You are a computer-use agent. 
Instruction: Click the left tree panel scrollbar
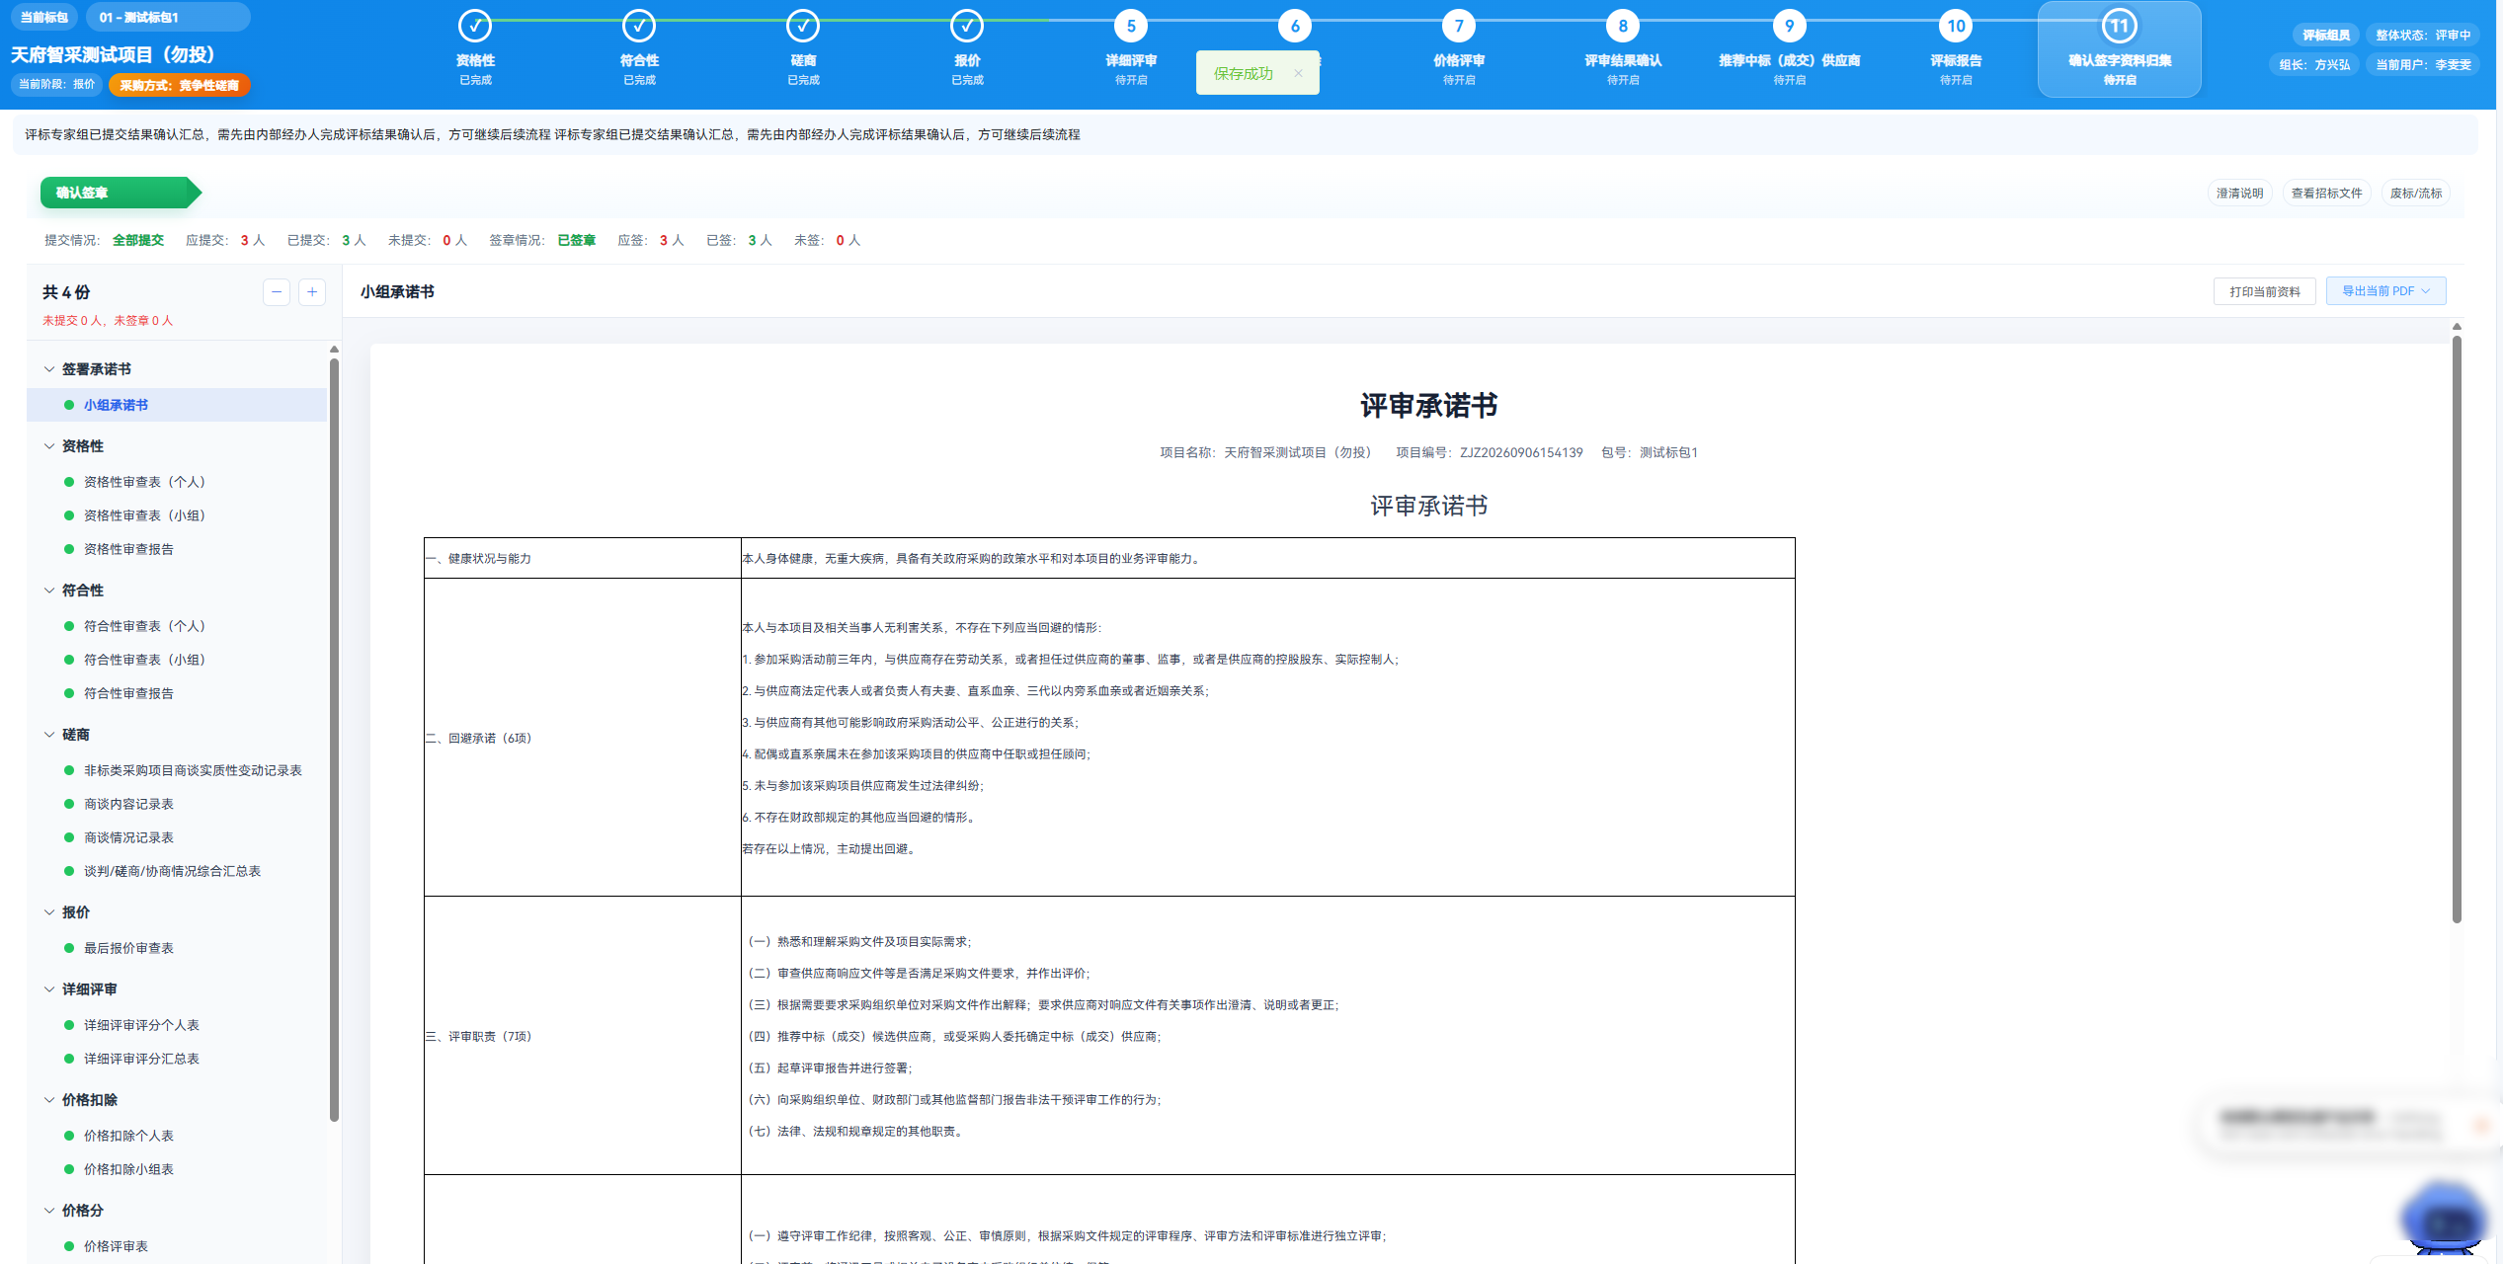tap(334, 741)
